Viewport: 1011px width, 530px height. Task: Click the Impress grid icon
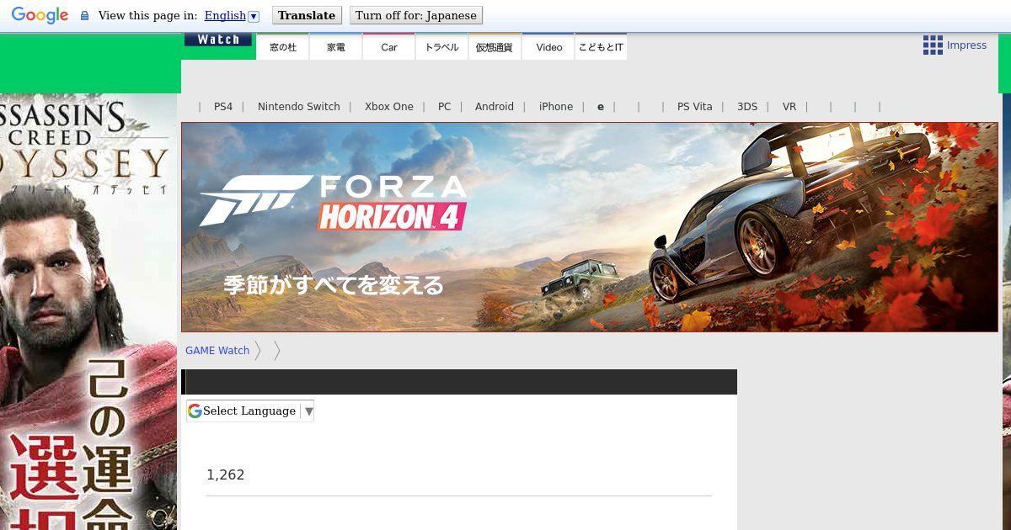point(933,45)
